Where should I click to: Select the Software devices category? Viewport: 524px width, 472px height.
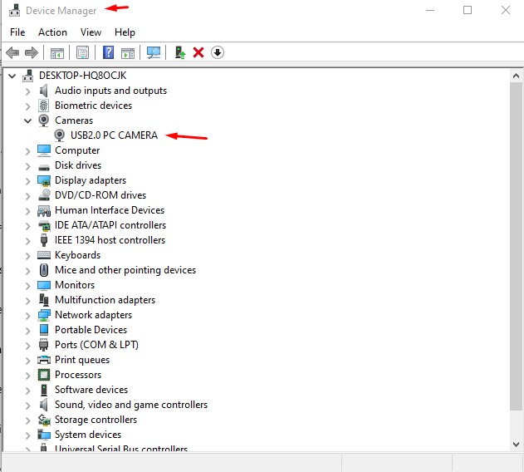[91, 390]
